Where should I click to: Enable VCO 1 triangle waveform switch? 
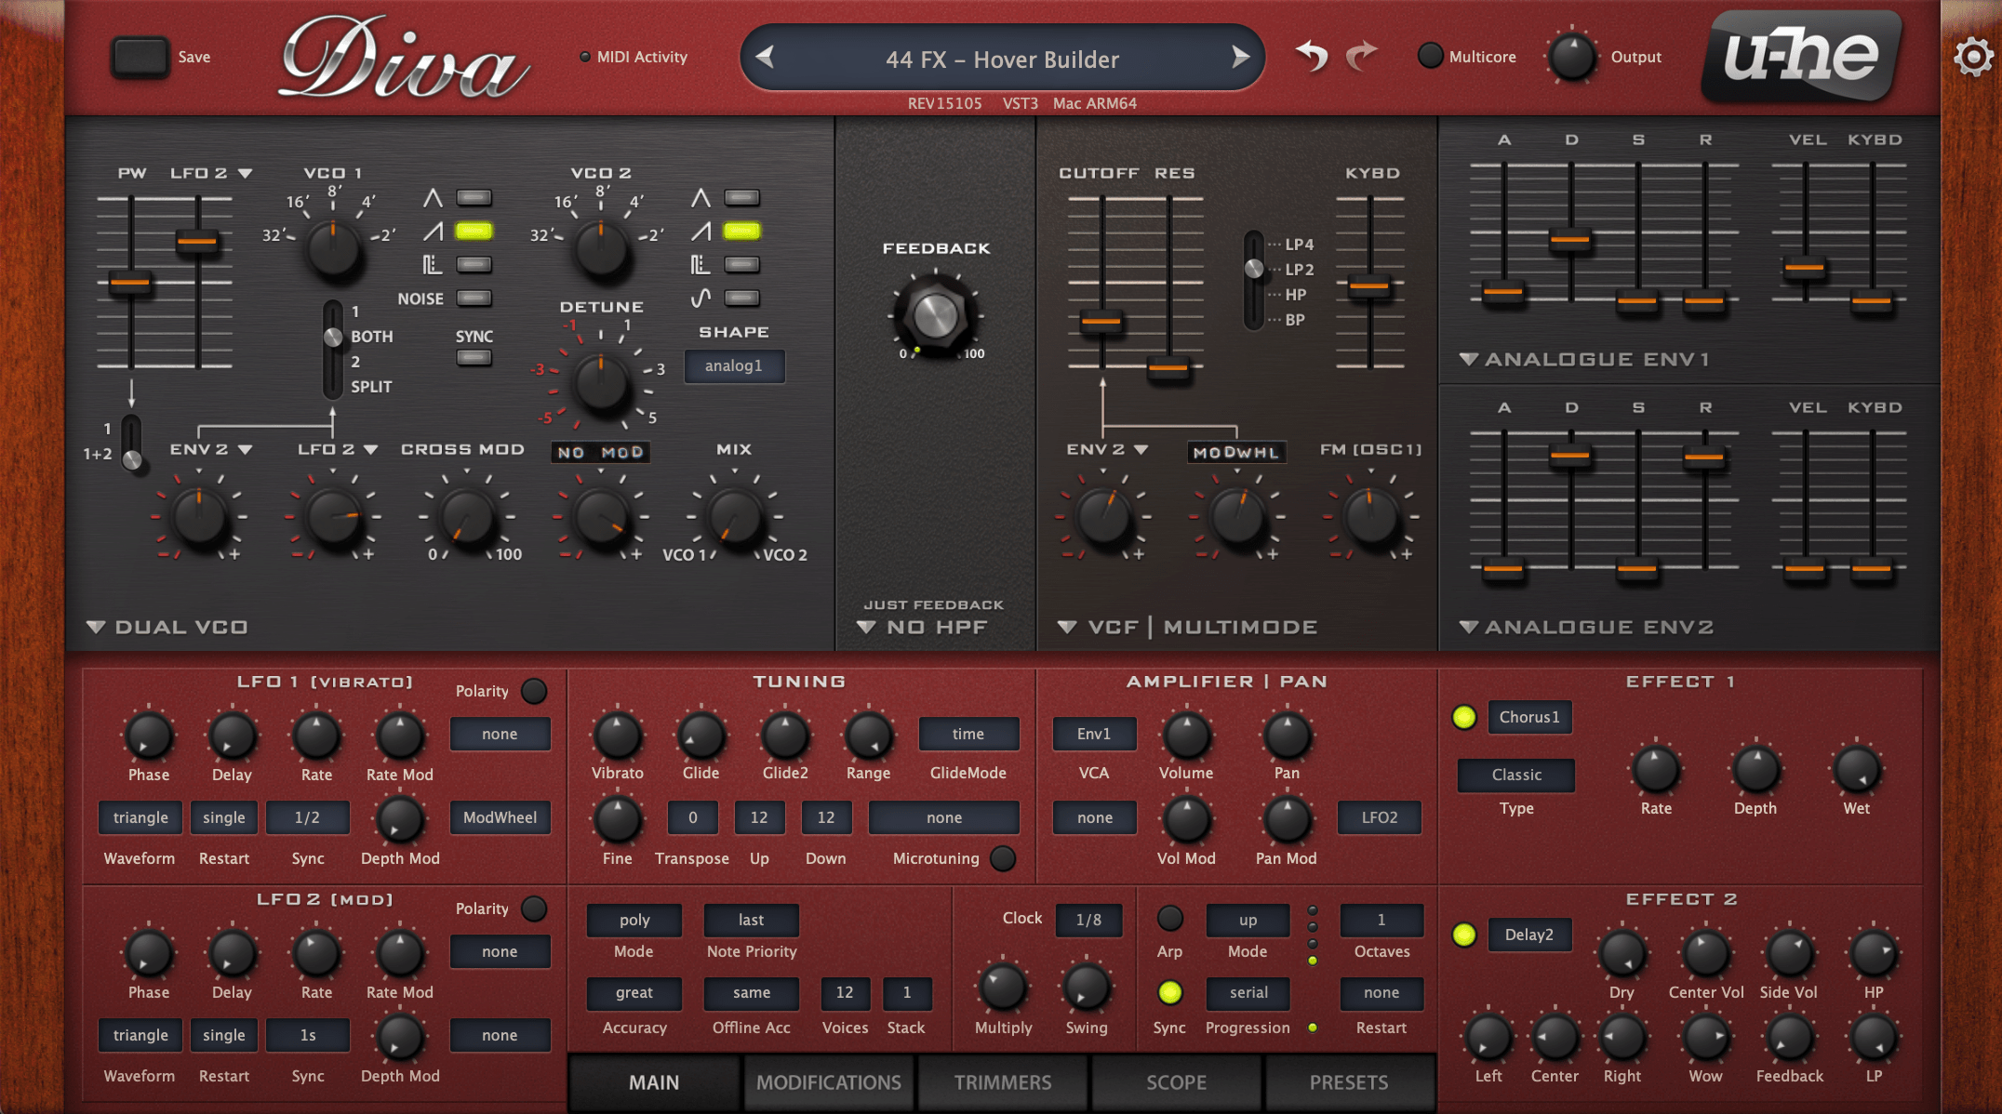(474, 197)
